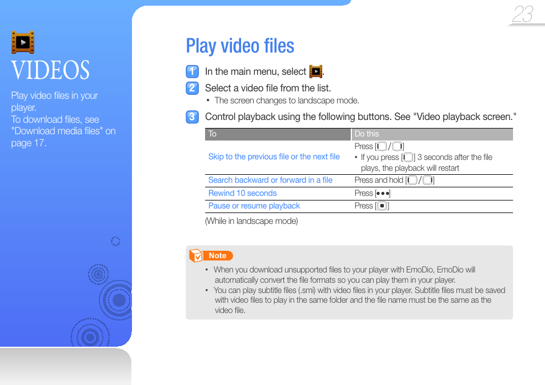Click 'Select a video file from the list.'
This screenshot has width=545, height=385.
(268, 88)
